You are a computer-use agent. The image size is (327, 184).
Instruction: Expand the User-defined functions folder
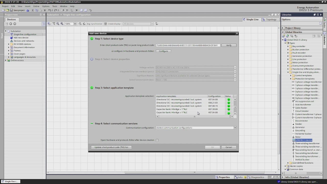coord(288,163)
